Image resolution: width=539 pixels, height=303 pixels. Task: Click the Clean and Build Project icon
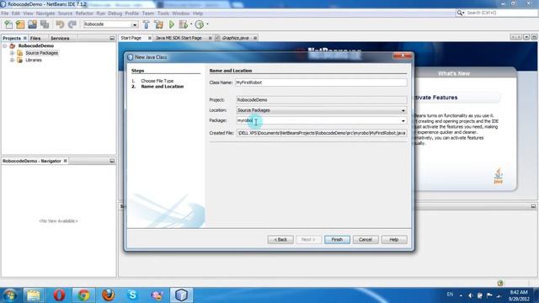coord(159,24)
